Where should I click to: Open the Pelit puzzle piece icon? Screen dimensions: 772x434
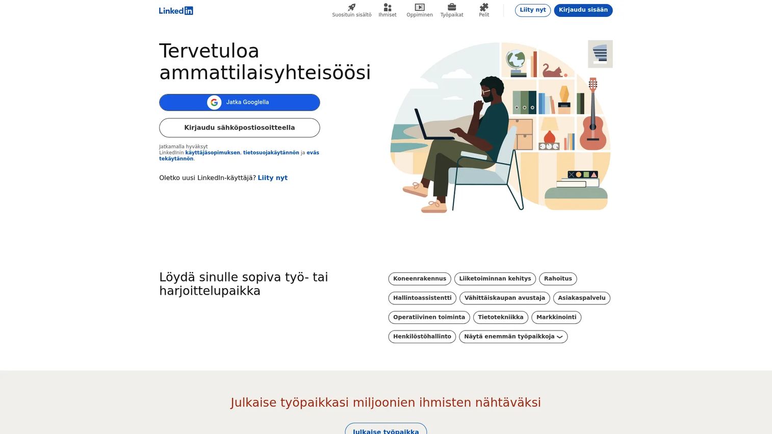(x=484, y=7)
